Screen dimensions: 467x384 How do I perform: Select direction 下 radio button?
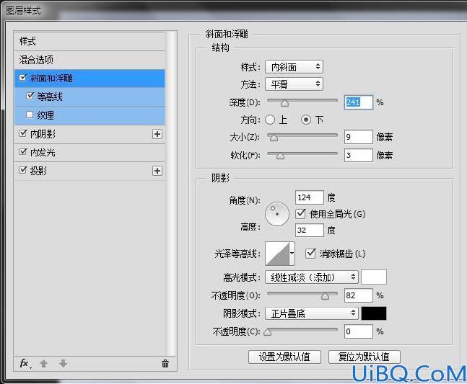306,120
